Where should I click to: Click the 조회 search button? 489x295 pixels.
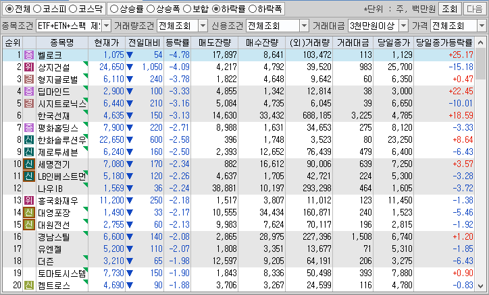click(450, 9)
